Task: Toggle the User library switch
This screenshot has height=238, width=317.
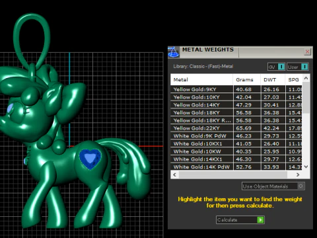Action: coord(298,67)
